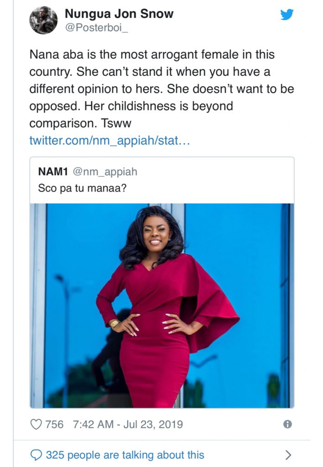Viewport: 323px width, 467px height.
Task: Click the speech bubble reply icon
Action: pos(36,455)
